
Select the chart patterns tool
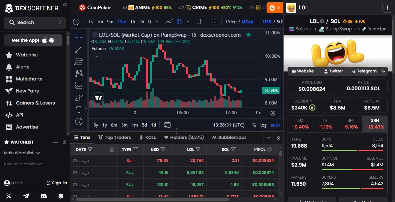(x=79, y=73)
